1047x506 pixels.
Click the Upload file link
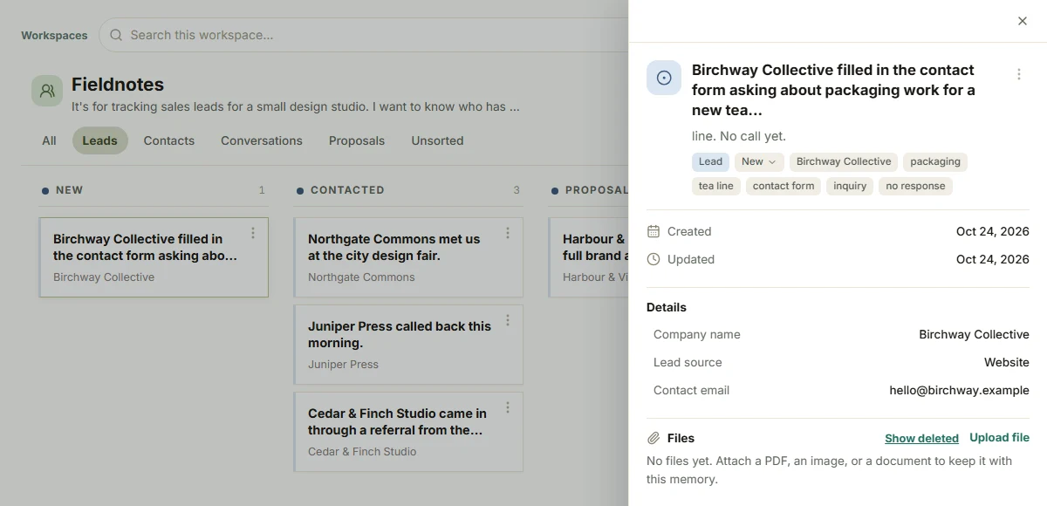pyautogui.click(x=999, y=438)
